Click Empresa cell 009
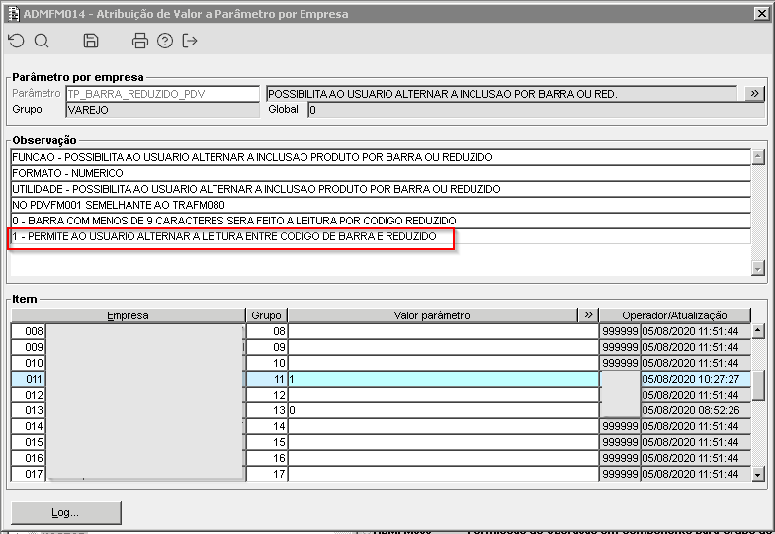Image resolution: width=775 pixels, height=534 pixels. [x=28, y=347]
